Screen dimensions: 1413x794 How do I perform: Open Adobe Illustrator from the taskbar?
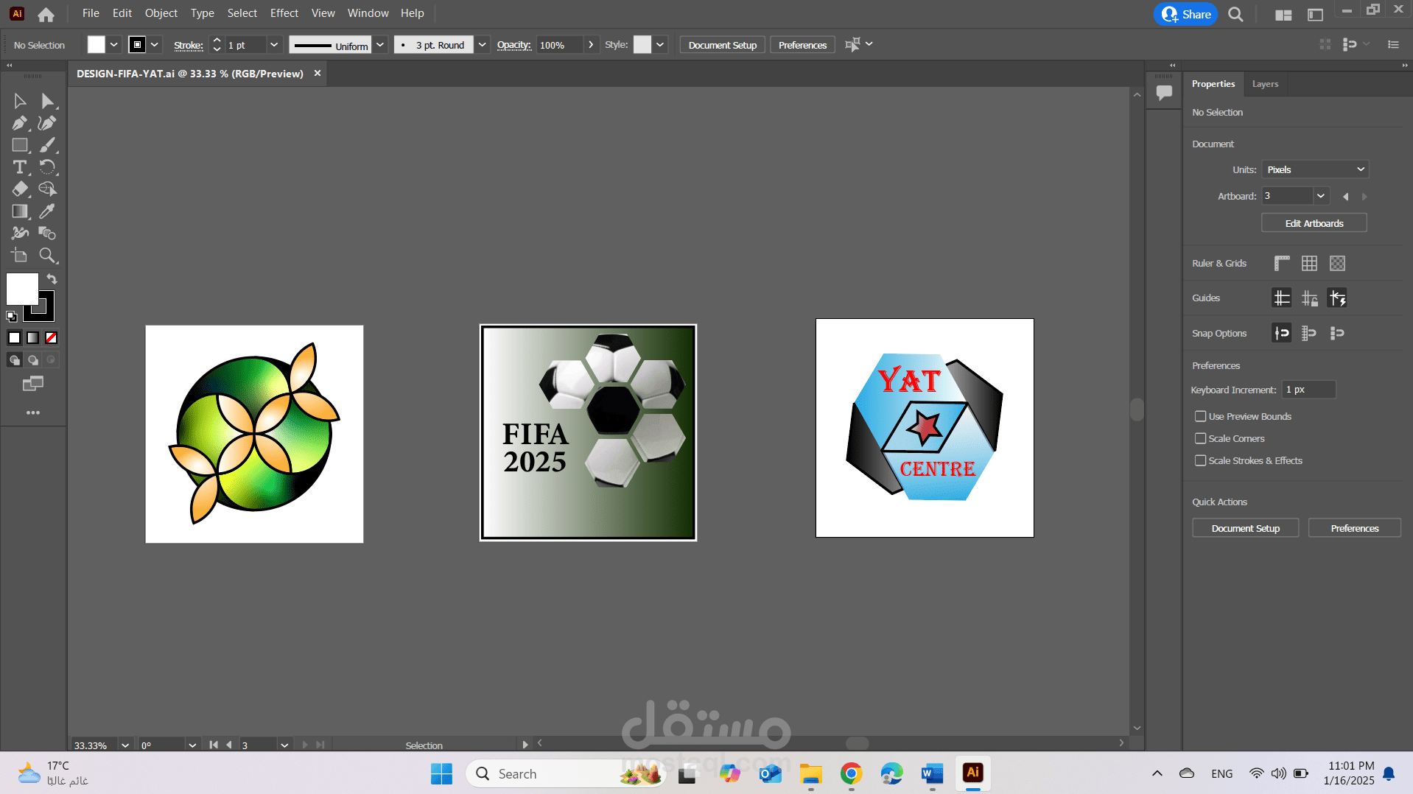tap(972, 773)
